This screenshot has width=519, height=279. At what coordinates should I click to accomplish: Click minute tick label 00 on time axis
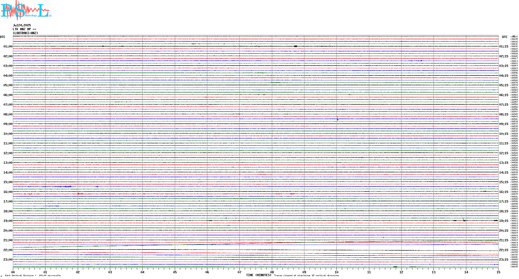(13, 272)
